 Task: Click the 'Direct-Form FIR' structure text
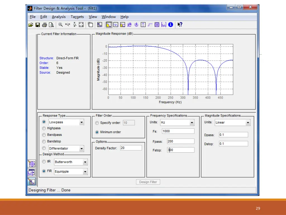pyautogui.click(x=68, y=58)
